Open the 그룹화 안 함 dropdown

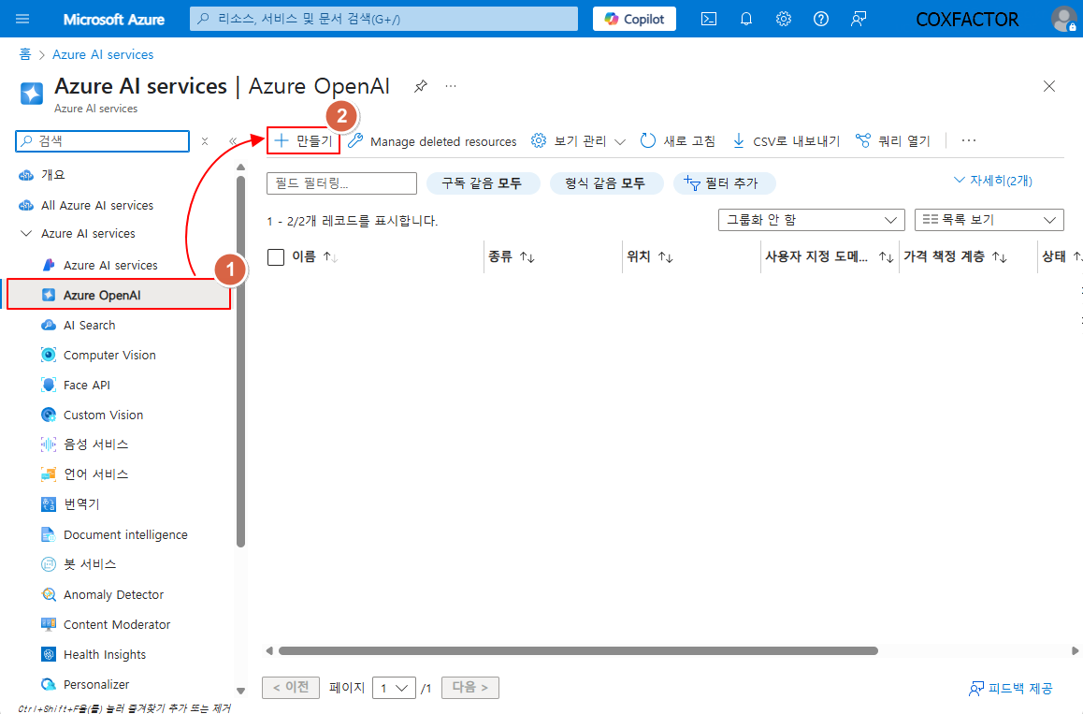(x=811, y=220)
